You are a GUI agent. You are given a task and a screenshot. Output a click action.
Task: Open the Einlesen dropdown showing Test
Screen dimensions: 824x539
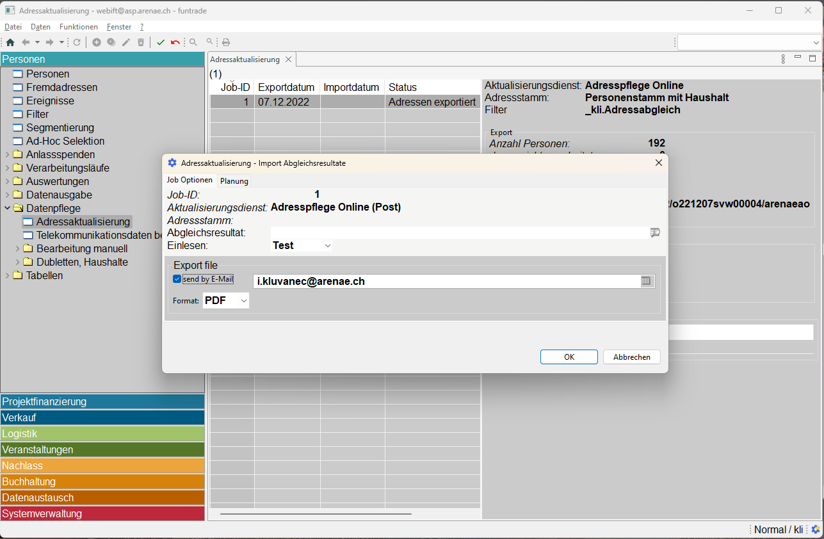point(302,245)
